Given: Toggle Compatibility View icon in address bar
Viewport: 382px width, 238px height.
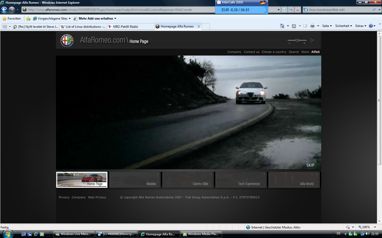Looking at the screenshot, I should (x=284, y=10).
